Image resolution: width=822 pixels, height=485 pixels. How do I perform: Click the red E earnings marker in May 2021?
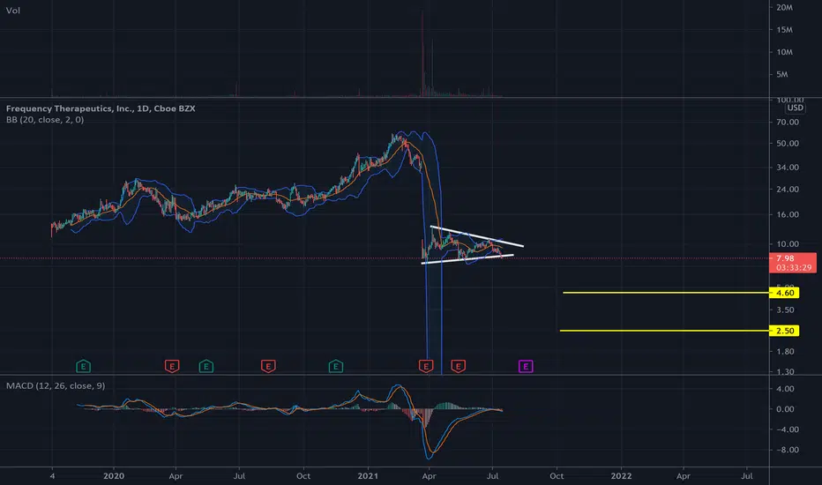458,367
